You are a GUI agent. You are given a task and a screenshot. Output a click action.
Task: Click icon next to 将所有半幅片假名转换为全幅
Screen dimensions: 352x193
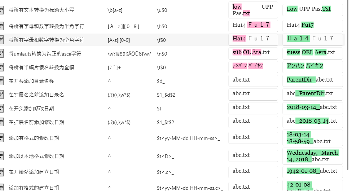(1, 67)
